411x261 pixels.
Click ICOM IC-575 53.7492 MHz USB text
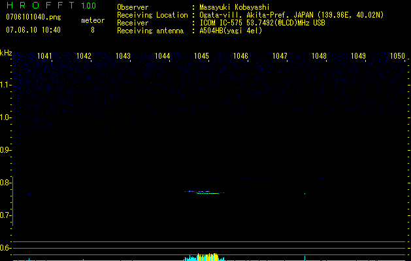(262, 23)
